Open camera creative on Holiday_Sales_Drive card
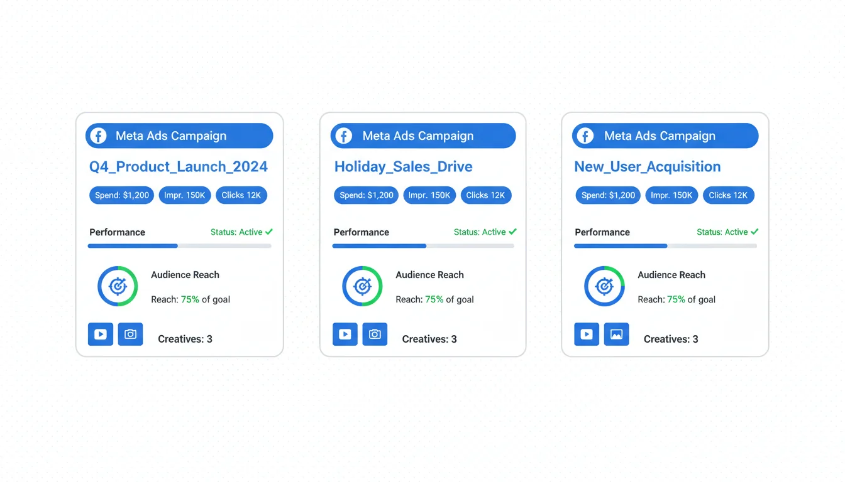Image resolution: width=845 pixels, height=482 pixels. coord(375,335)
